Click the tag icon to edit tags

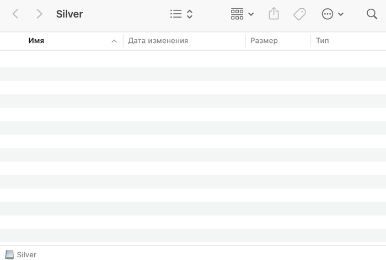(x=299, y=14)
